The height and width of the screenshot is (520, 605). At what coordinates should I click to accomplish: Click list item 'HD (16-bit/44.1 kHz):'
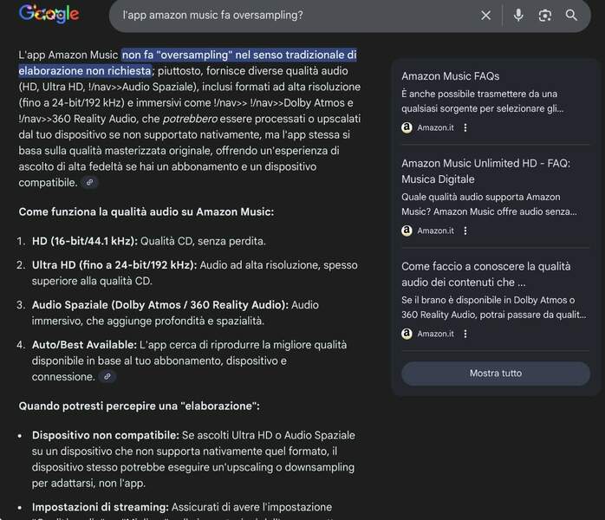point(85,241)
